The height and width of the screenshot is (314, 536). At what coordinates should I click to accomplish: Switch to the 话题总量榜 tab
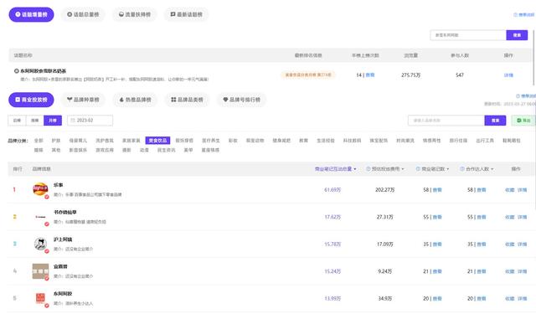point(83,15)
